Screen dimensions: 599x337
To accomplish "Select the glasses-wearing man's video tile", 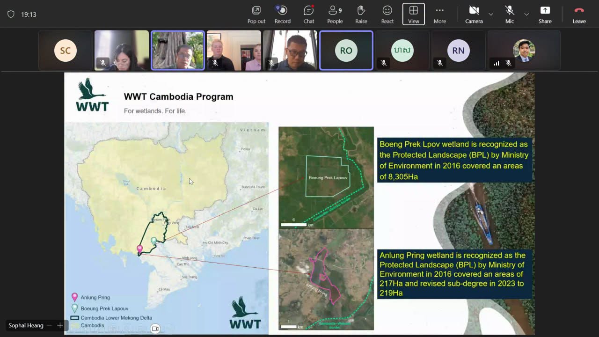I will (290, 51).
